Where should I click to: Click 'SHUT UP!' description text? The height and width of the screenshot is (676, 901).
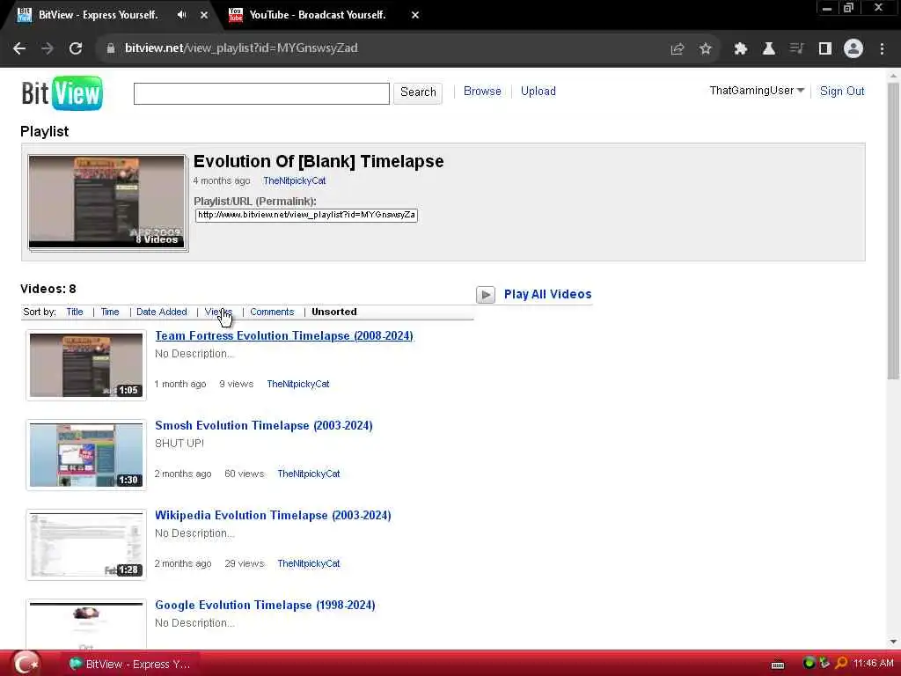coord(179,444)
